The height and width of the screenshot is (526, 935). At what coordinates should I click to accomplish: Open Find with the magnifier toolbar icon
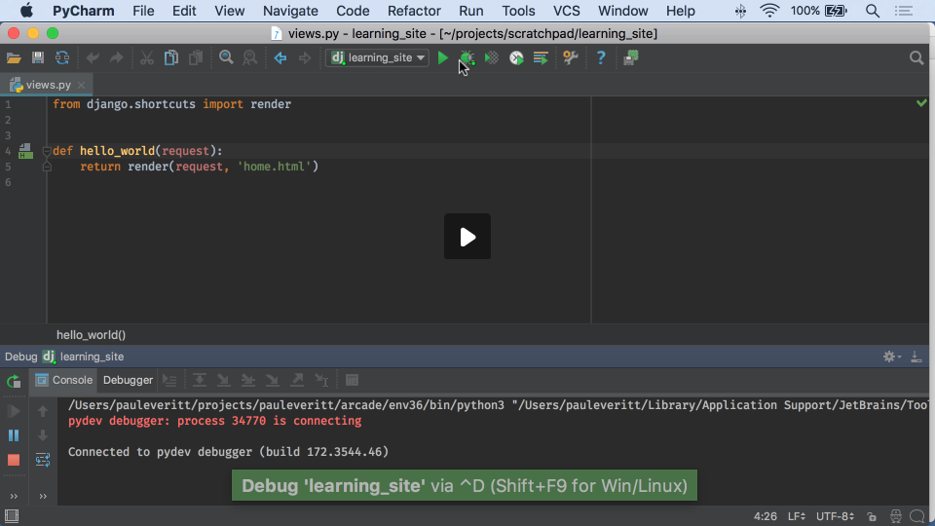tap(226, 57)
